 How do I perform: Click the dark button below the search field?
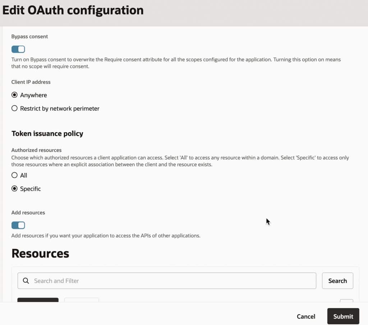point(38,300)
